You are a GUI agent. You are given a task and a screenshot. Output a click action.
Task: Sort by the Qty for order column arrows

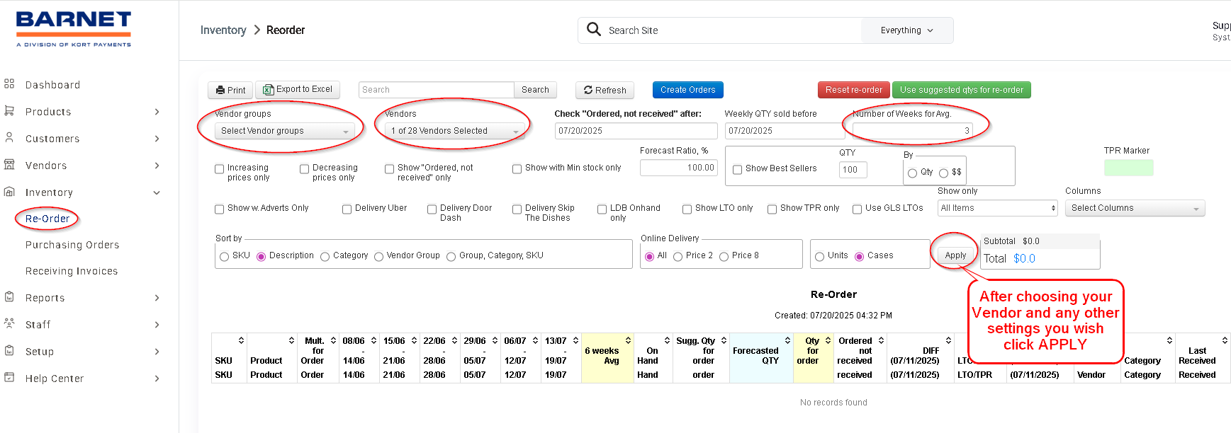(x=828, y=340)
